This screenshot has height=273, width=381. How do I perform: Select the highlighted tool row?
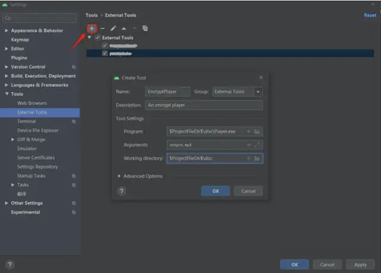tap(230, 53)
